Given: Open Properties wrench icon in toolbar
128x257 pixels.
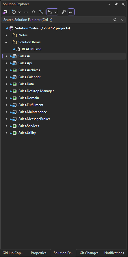Looking at the screenshot, I should [64, 12].
